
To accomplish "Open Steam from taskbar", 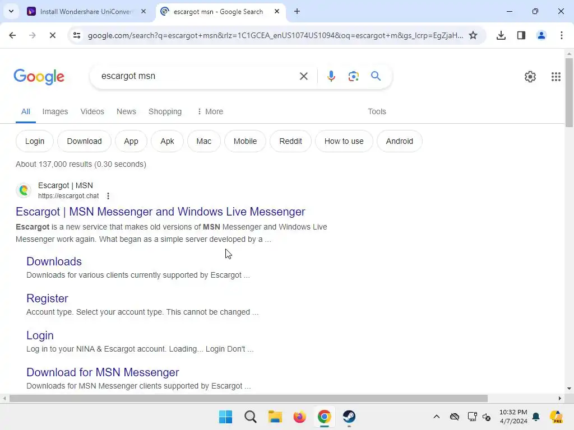I will coord(349,417).
